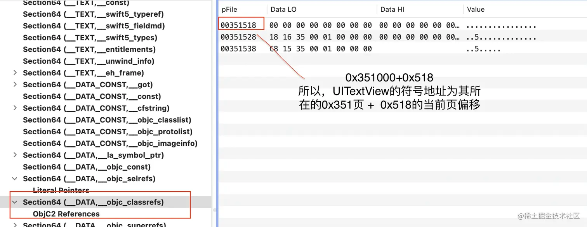Screen dimensions: 587x227
Task: Select Section64 (__DATA_CONST,__const)
Action: coord(92,96)
